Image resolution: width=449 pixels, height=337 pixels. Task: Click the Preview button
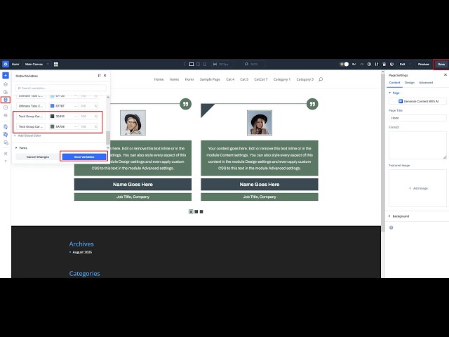click(x=424, y=64)
